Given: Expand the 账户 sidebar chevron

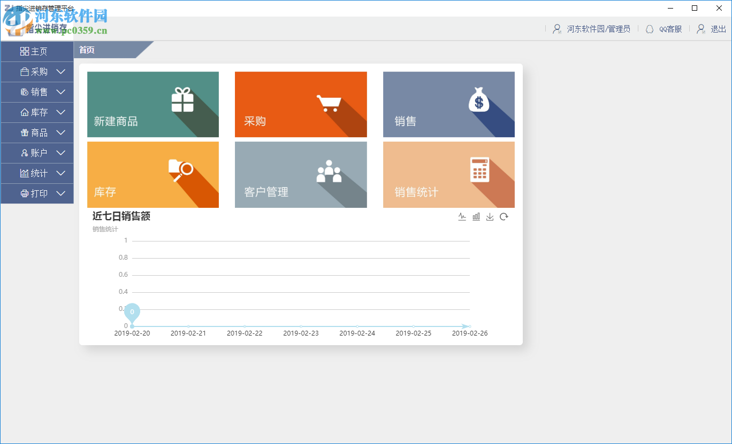Looking at the screenshot, I should click(x=61, y=153).
